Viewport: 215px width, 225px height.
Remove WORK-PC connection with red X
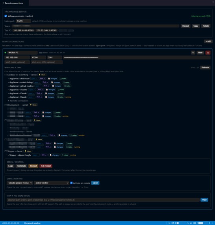click(208, 53)
